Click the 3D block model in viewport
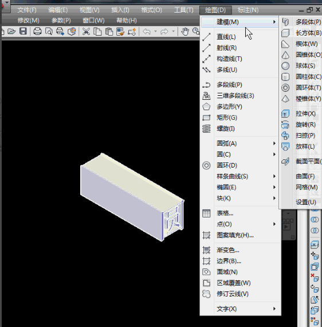The image size is (322, 327). (132, 197)
